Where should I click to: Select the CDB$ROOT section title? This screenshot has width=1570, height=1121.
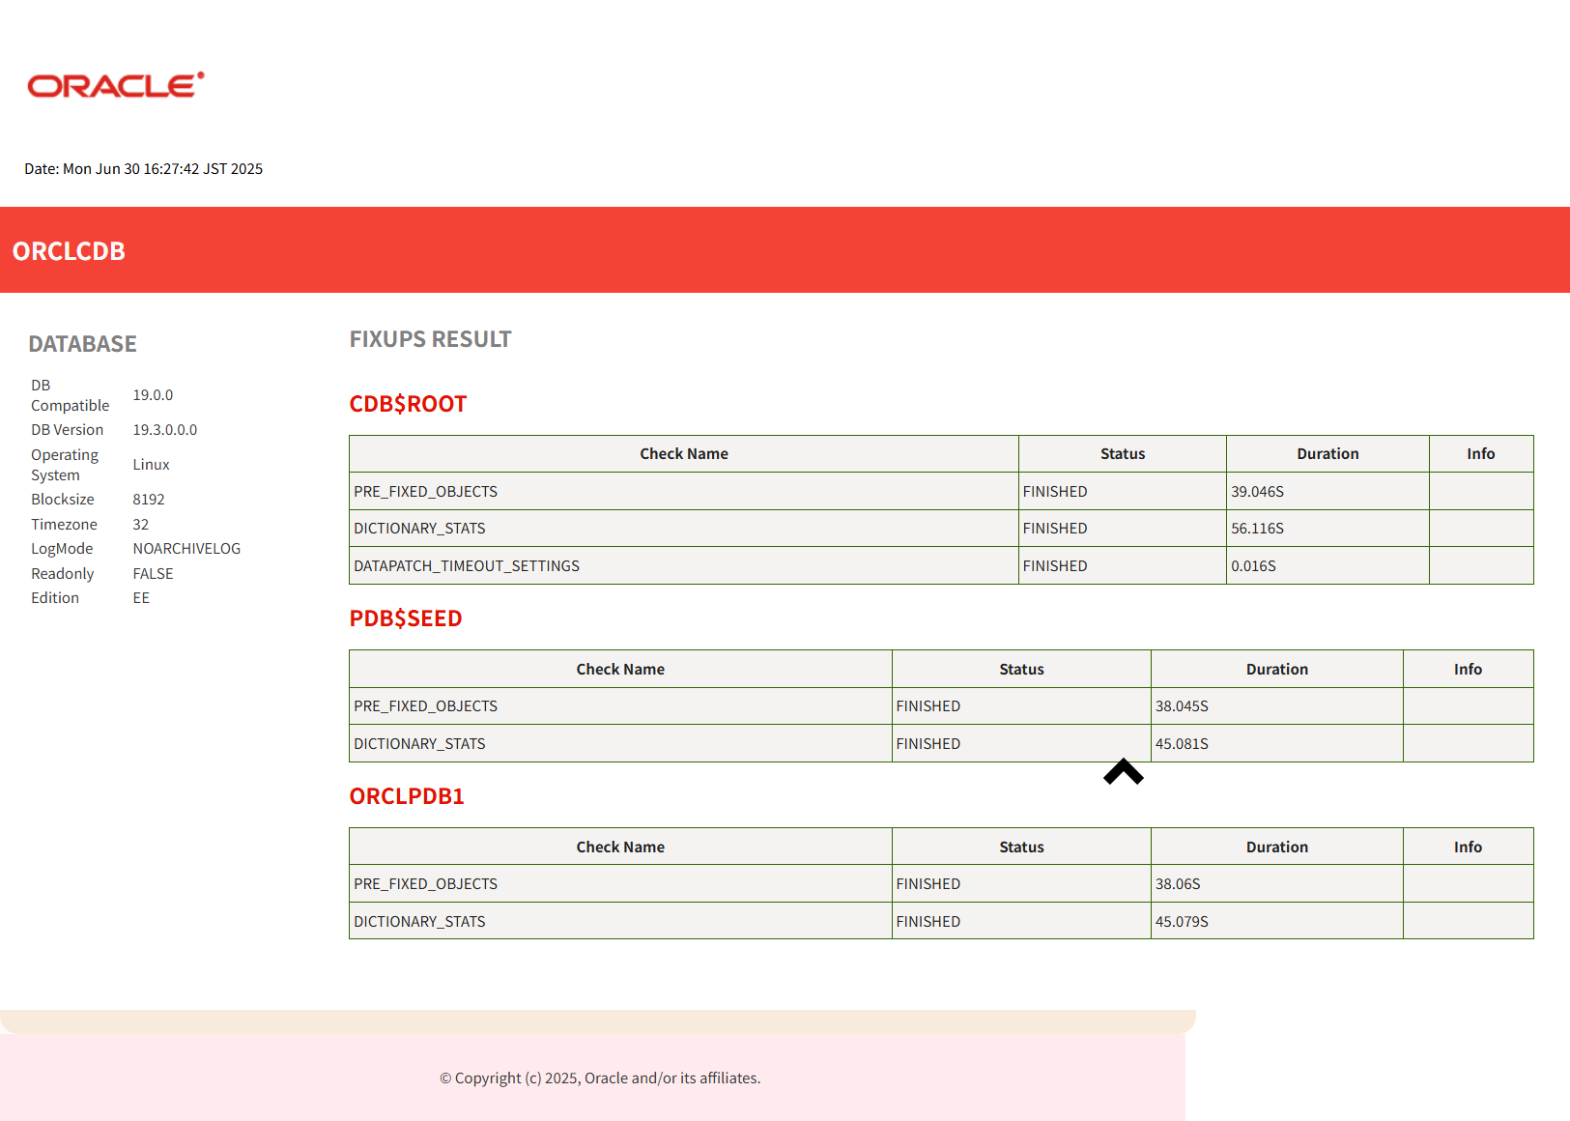(x=408, y=403)
